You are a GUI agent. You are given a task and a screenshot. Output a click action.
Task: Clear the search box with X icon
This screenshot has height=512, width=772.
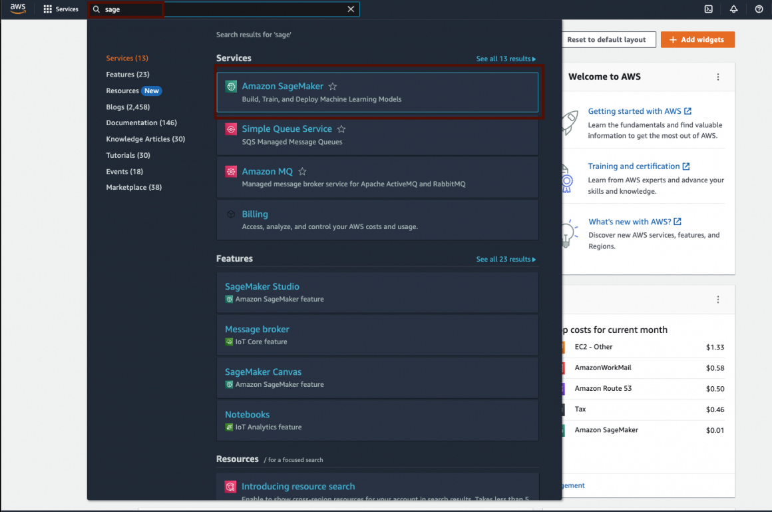tap(351, 9)
